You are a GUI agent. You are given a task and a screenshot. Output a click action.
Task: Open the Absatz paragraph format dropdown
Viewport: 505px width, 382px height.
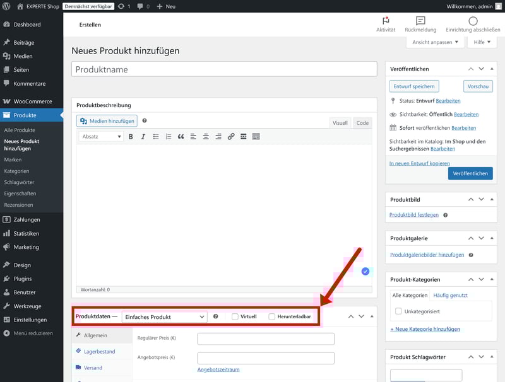click(x=101, y=136)
